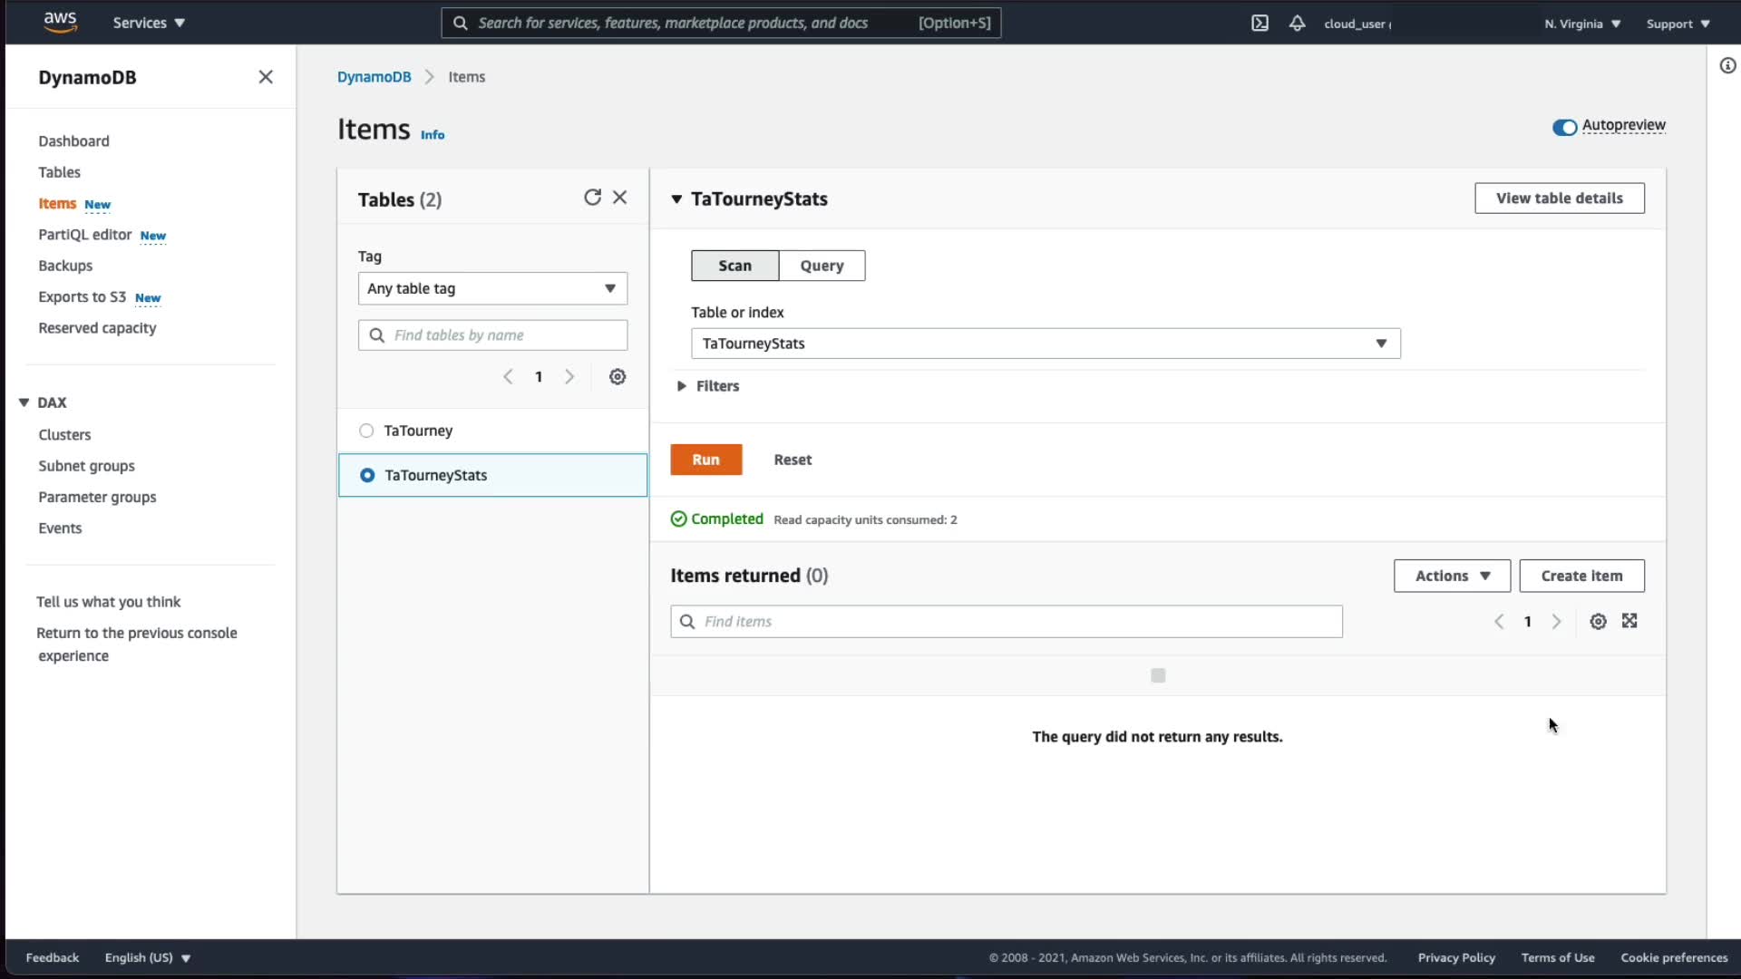Open the Actions dropdown menu
1741x979 pixels.
pyautogui.click(x=1452, y=576)
